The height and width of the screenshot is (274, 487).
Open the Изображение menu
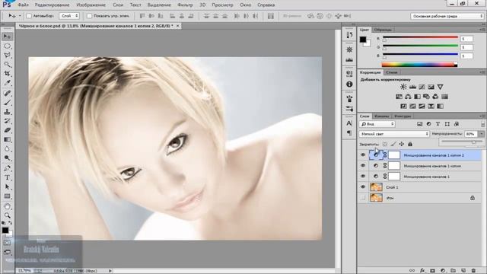pos(91,5)
